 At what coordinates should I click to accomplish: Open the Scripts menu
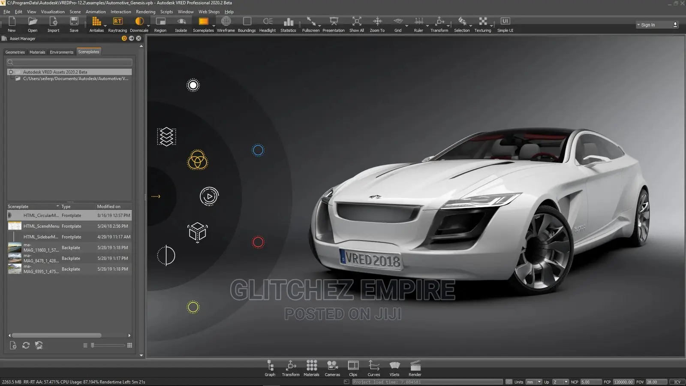click(x=166, y=12)
